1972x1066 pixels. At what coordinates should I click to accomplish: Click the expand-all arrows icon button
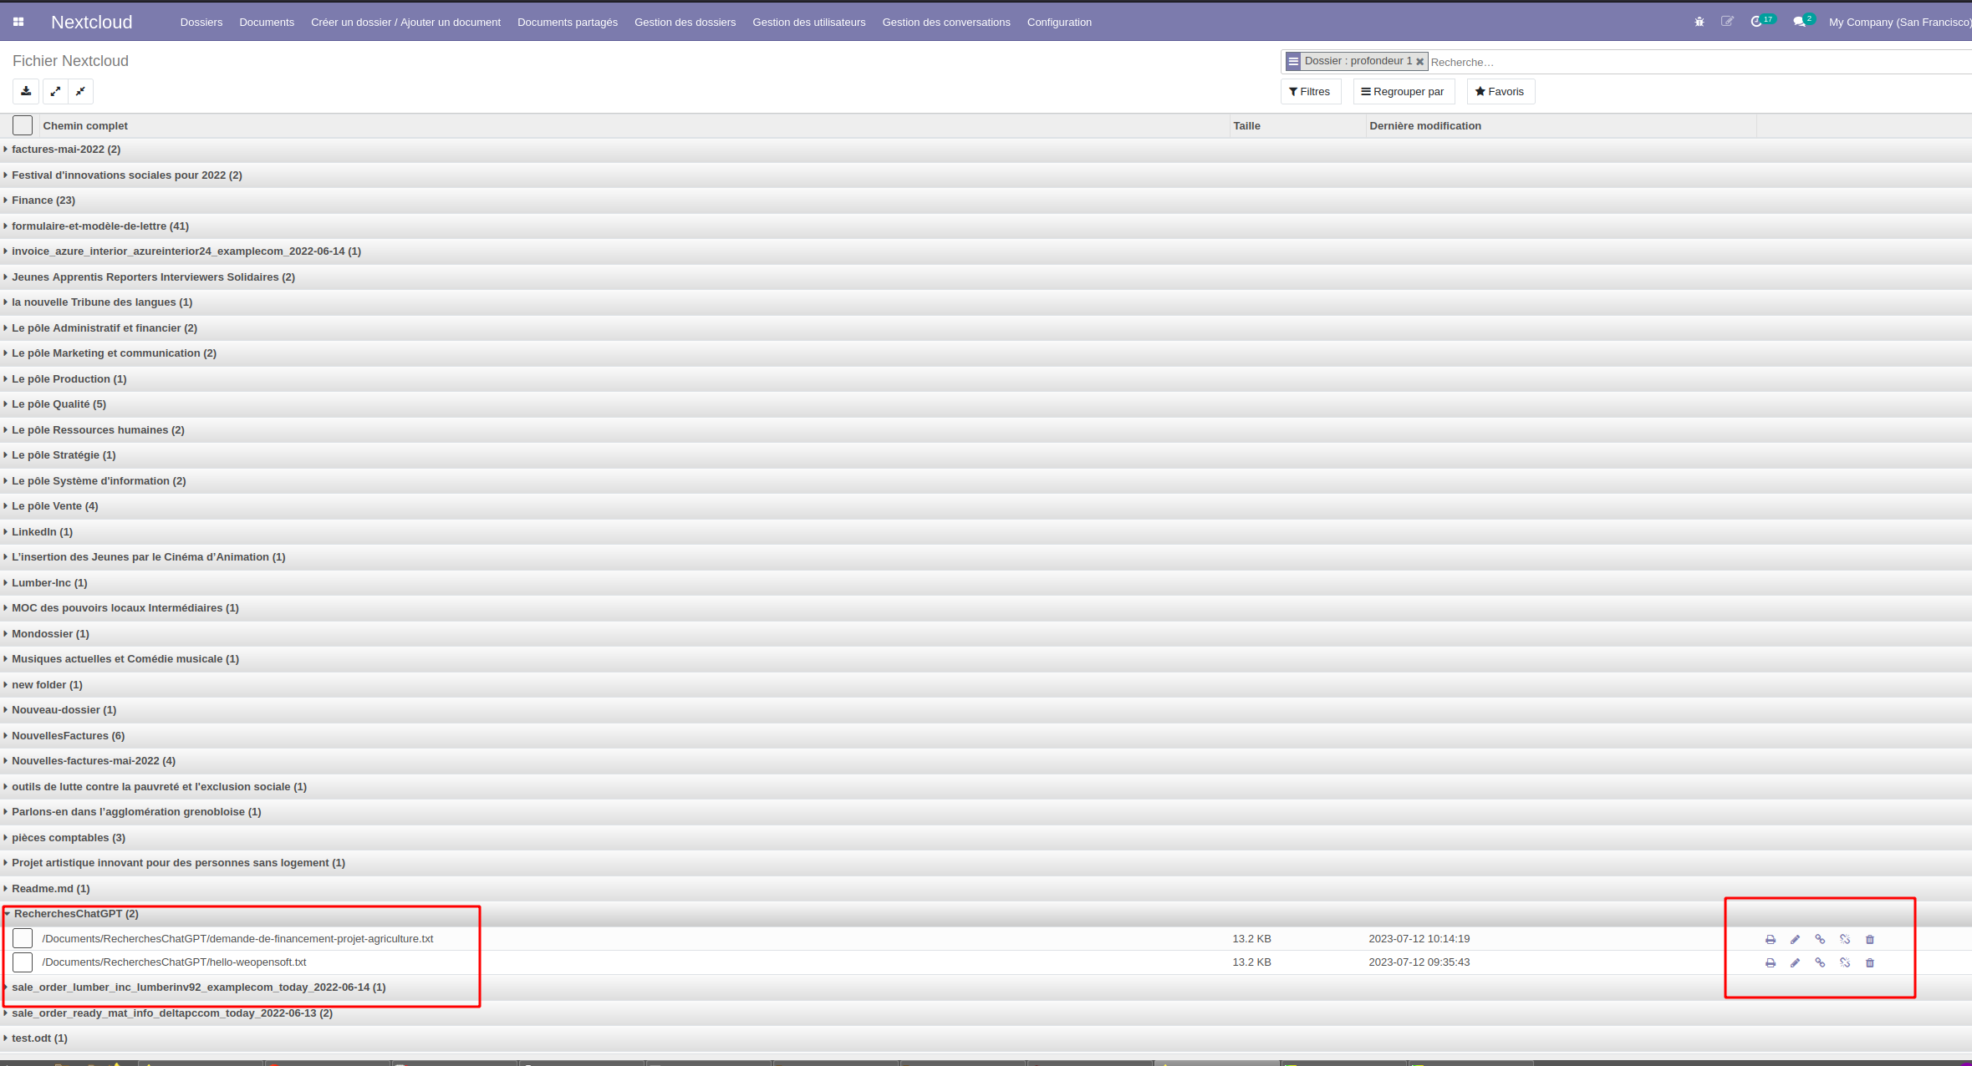point(55,91)
